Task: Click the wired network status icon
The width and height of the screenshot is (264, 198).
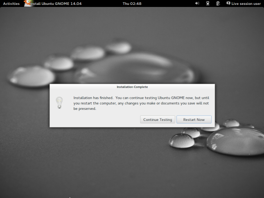Action: 208,3
